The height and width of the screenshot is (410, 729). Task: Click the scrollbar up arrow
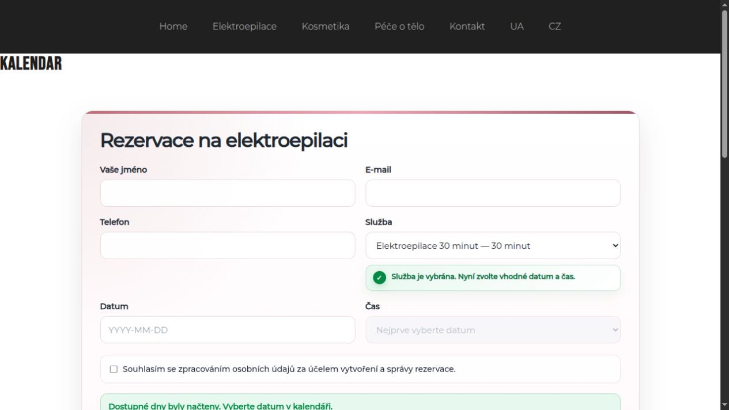(725, 5)
